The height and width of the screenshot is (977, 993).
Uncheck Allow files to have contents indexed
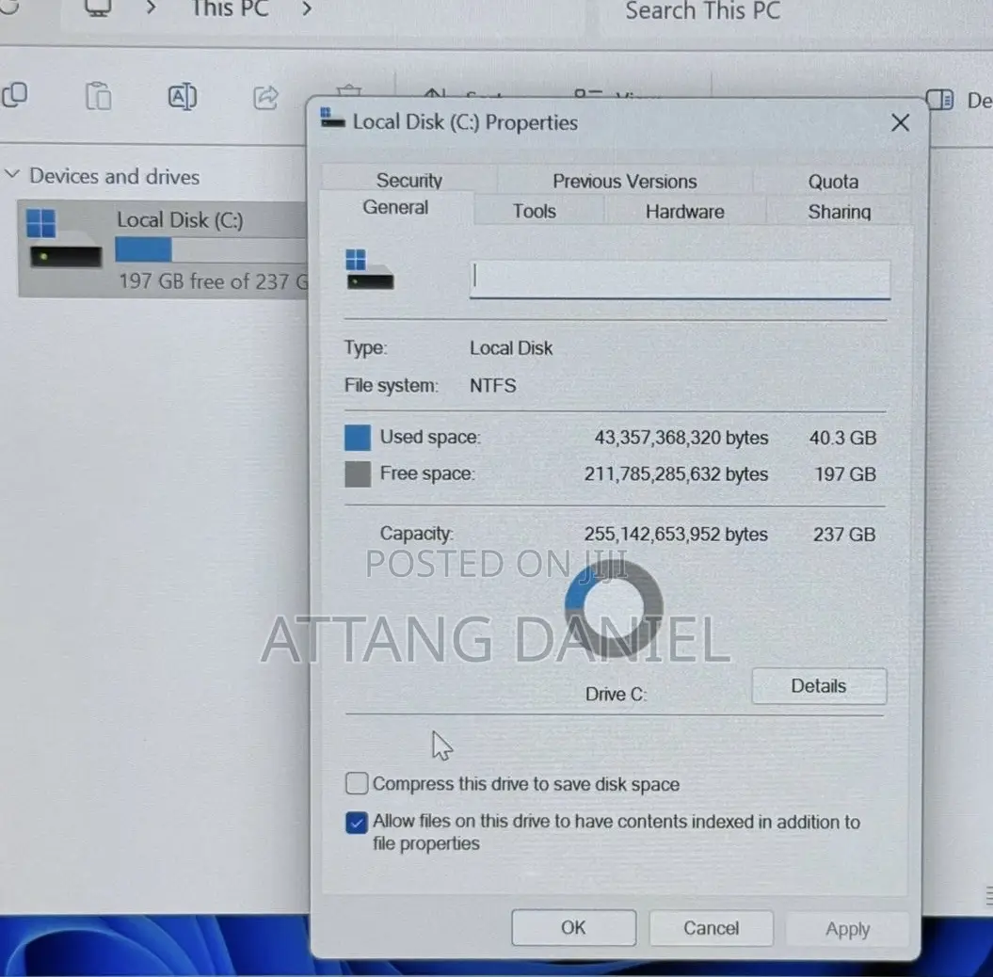pyautogui.click(x=357, y=822)
